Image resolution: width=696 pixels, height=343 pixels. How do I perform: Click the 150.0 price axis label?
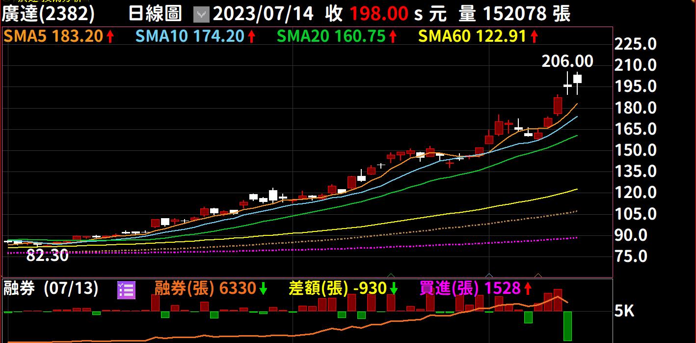pyautogui.click(x=636, y=150)
